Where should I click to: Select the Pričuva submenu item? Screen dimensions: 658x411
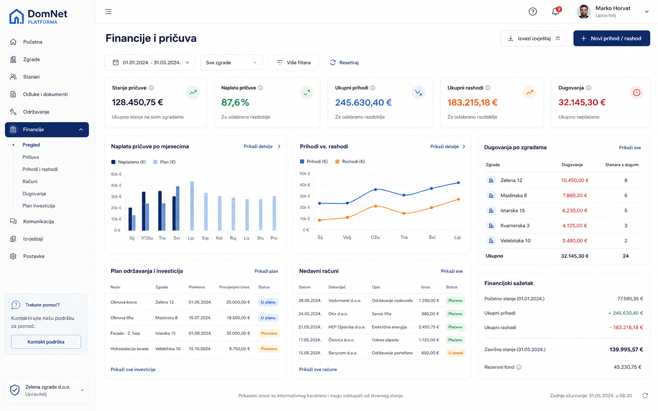(x=31, y=157)
